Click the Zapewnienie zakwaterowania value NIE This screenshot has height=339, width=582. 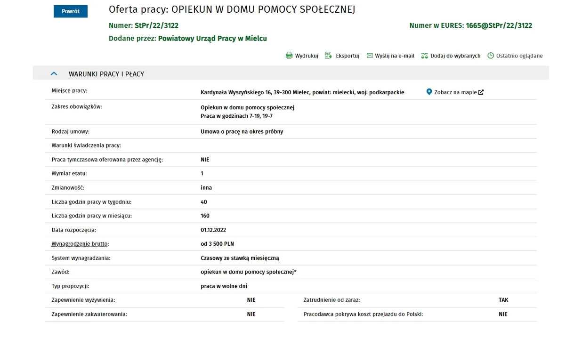click(251, 314)
